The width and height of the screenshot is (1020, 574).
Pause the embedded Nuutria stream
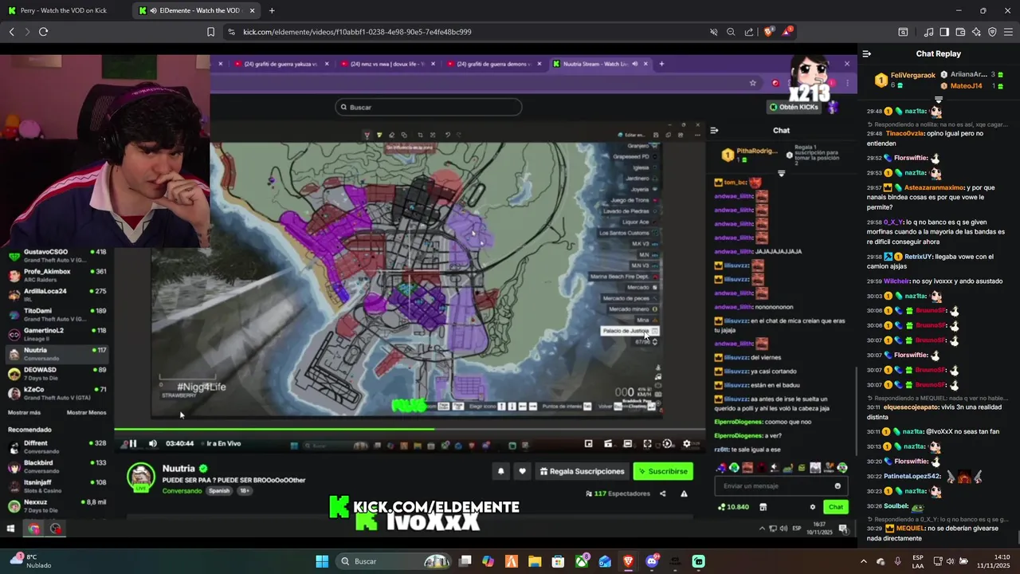coord(133,443)
